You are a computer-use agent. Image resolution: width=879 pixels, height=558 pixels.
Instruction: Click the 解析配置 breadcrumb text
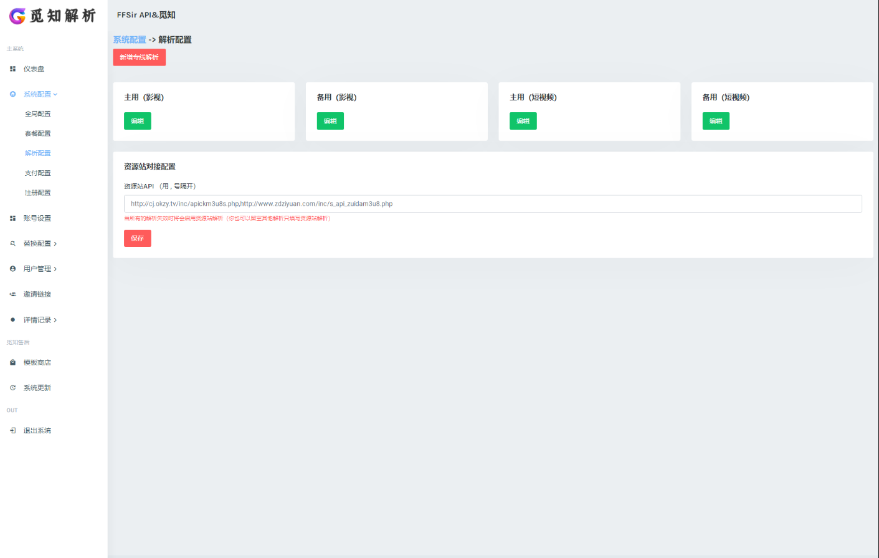click(175, 40)
